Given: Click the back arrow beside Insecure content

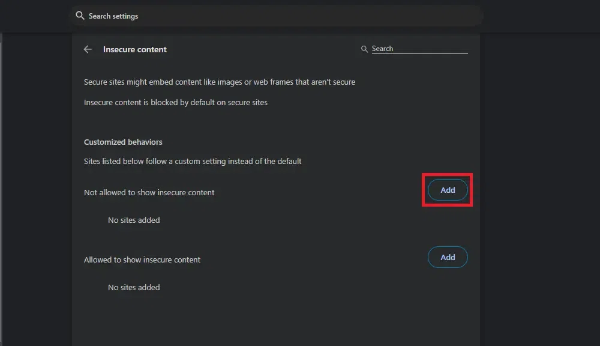Looking at the screenshot, I should point(88,49).
